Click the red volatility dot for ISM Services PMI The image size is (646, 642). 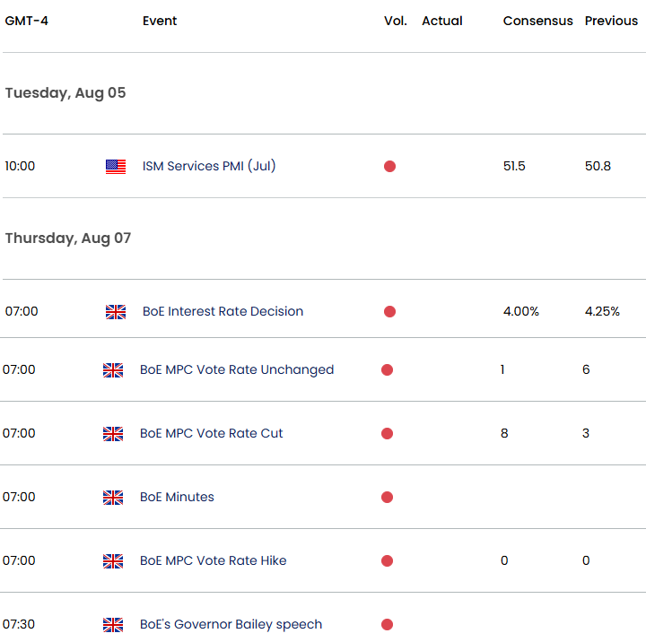click(x=389, y=167)
